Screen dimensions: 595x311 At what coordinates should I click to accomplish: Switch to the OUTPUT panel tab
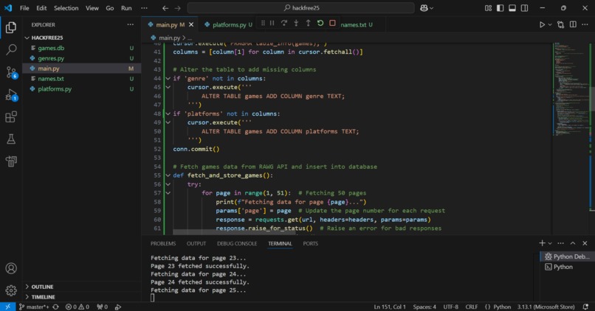(x=196, y=244)
